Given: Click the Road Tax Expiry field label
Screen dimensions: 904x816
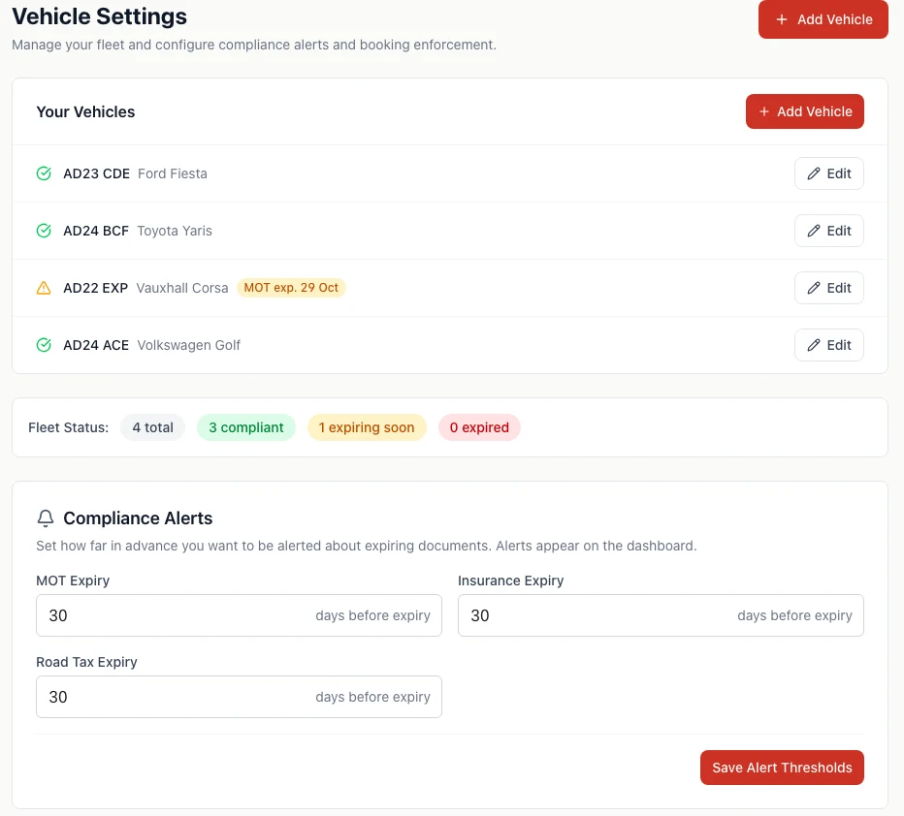Looking at the screenshot, I should [86, 662].
